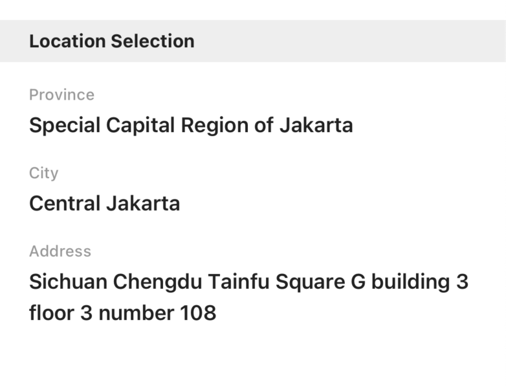
Task: Click the Address label
Action: point(60,251)
